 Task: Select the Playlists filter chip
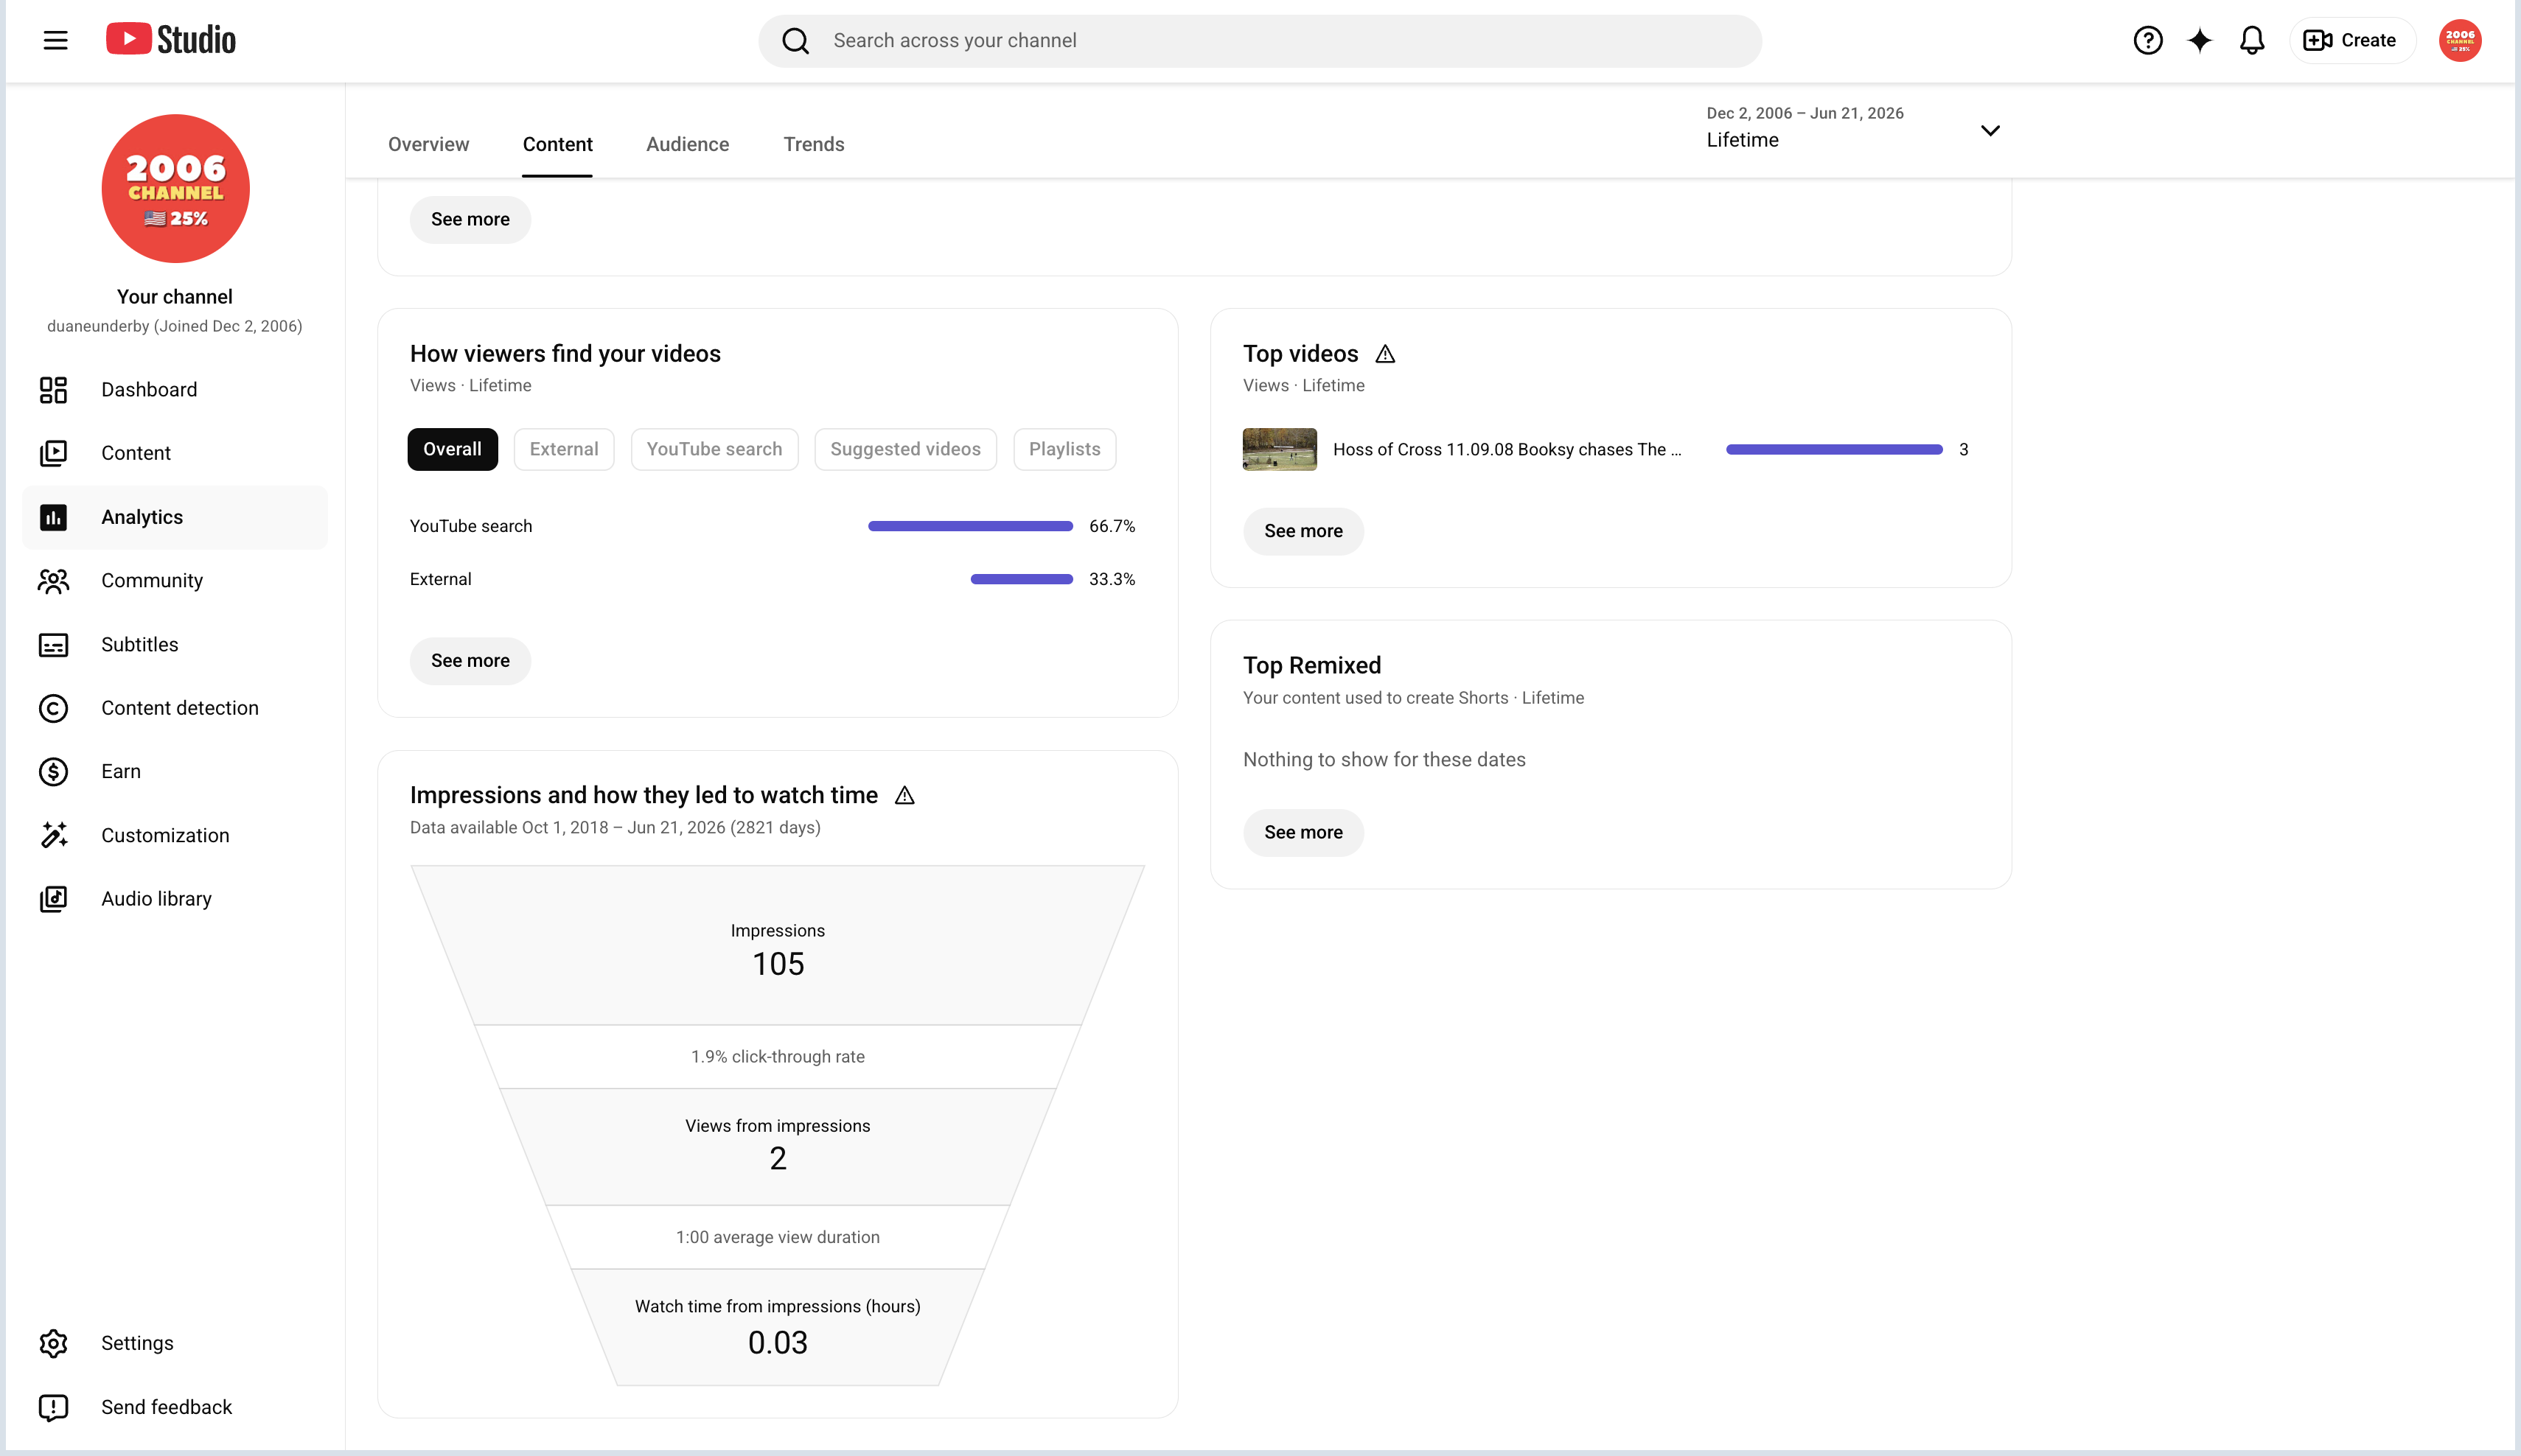click(1064, 449)
